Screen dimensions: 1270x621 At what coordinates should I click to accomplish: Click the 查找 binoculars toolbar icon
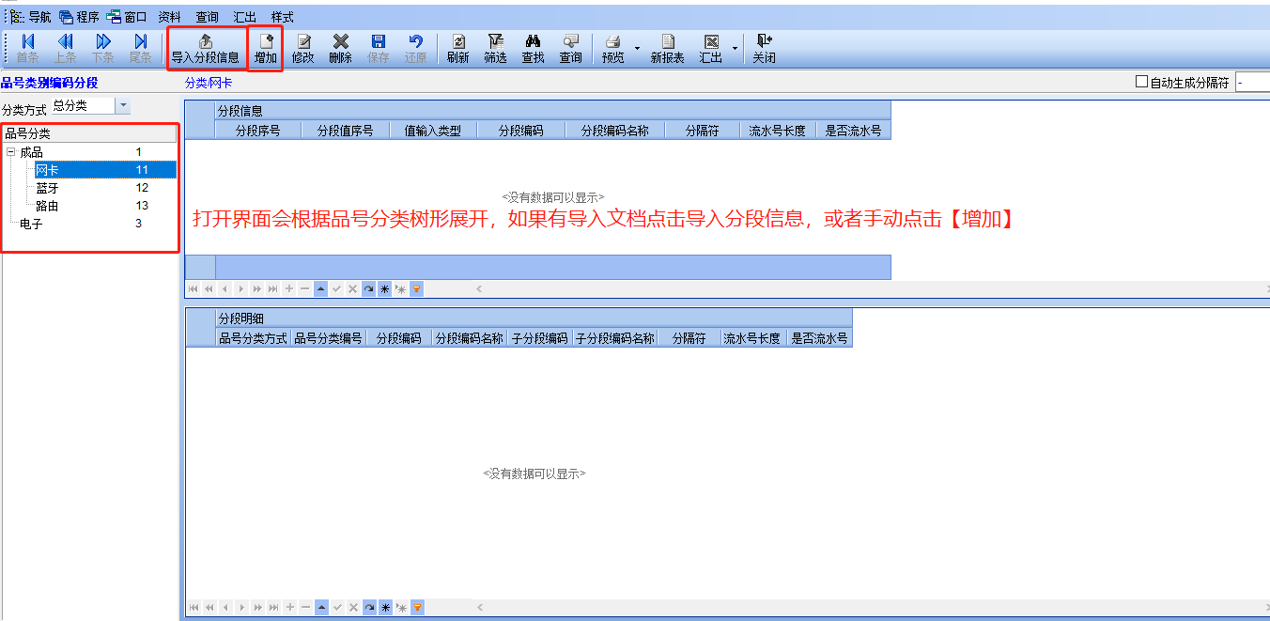(533, 48)
